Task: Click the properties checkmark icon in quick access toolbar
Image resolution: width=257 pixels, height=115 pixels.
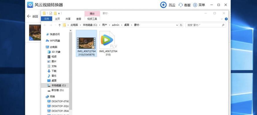Action: click(51, 13)
